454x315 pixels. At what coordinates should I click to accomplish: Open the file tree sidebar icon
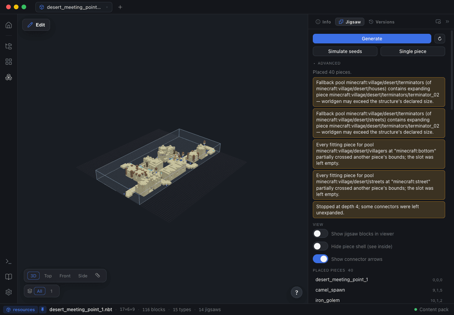[9, 46]
